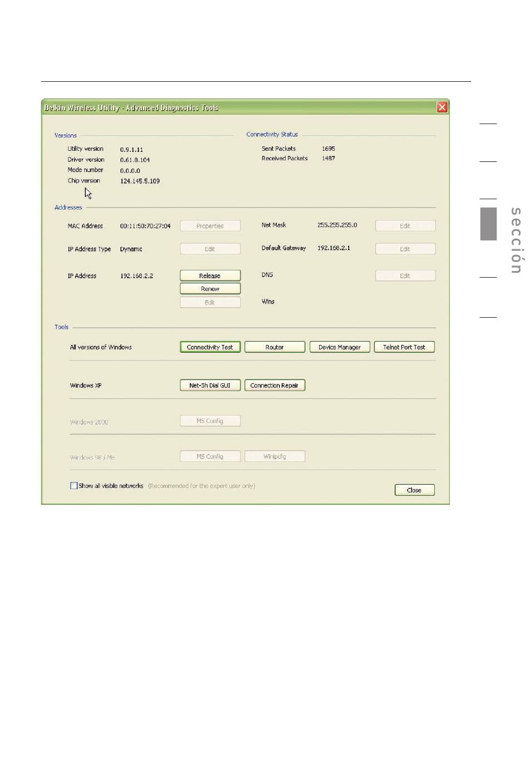529x764 pixels.
Task: Click MS Config for Windows 2000
Action: coord(210,421)
